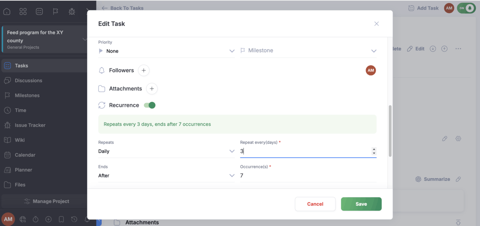Open the AM avatar in the top header

pos(449,8)
